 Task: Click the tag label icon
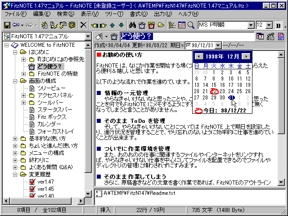point(99,37)
